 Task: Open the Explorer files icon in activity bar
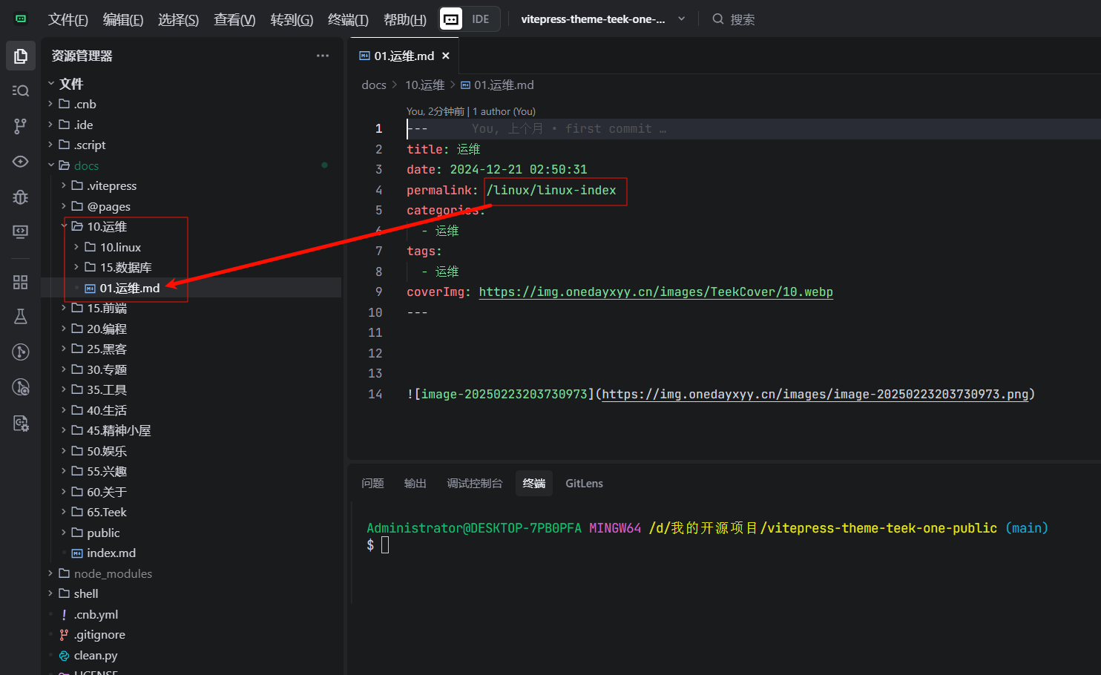coord(21,56)
